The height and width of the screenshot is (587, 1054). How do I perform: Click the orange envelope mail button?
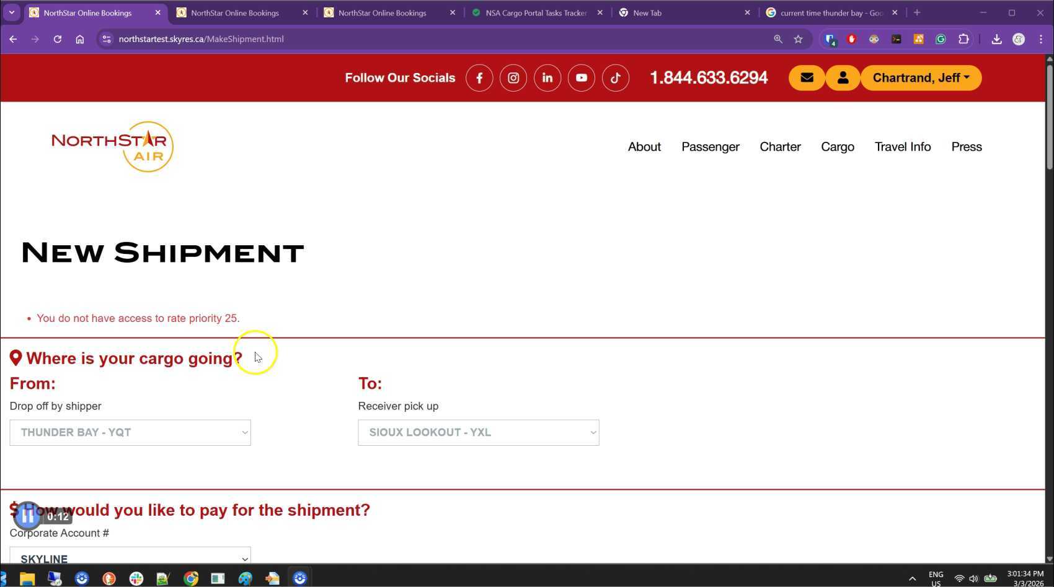coord(807,78)
